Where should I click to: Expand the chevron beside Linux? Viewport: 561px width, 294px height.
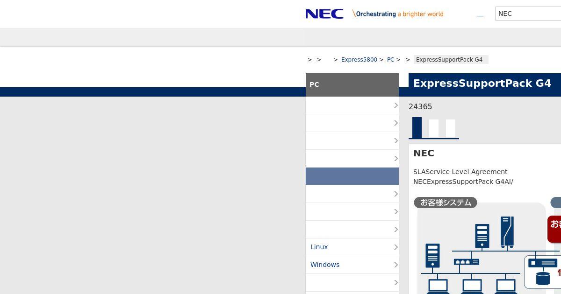(x=396, y=247)
